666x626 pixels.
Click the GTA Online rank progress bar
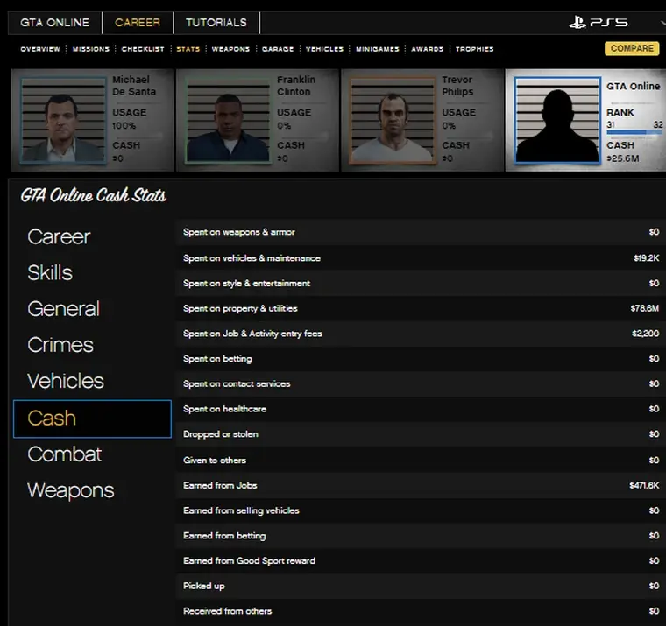point(634,134)
